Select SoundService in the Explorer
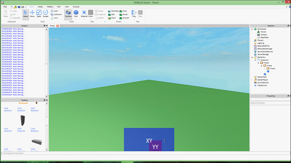This screenshot has width=291, height=163. click(263, 83)
